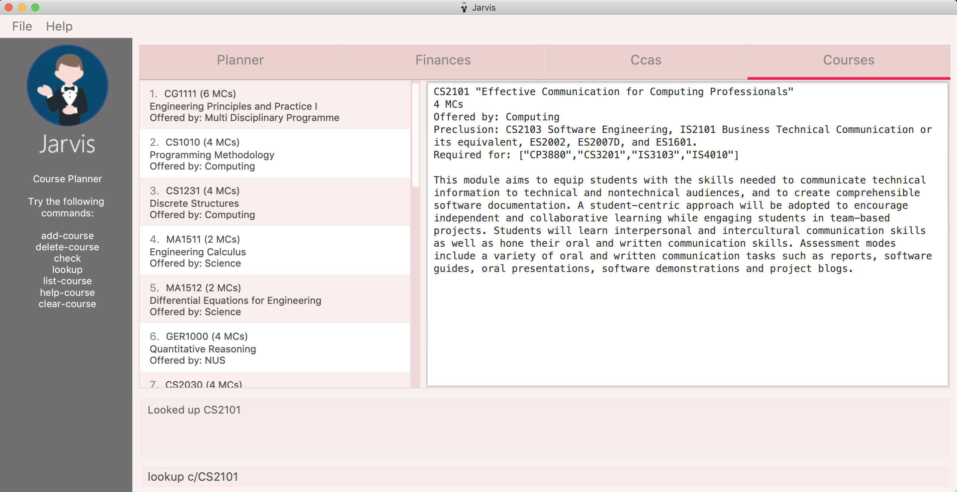Image resolution: width=957 pixels, height=492 pixels.
Task: Close the Jarvis window with red button
Action: point(9,7)
